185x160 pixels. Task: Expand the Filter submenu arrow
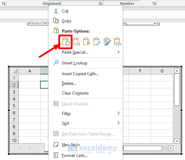click(x=118, y=113)
